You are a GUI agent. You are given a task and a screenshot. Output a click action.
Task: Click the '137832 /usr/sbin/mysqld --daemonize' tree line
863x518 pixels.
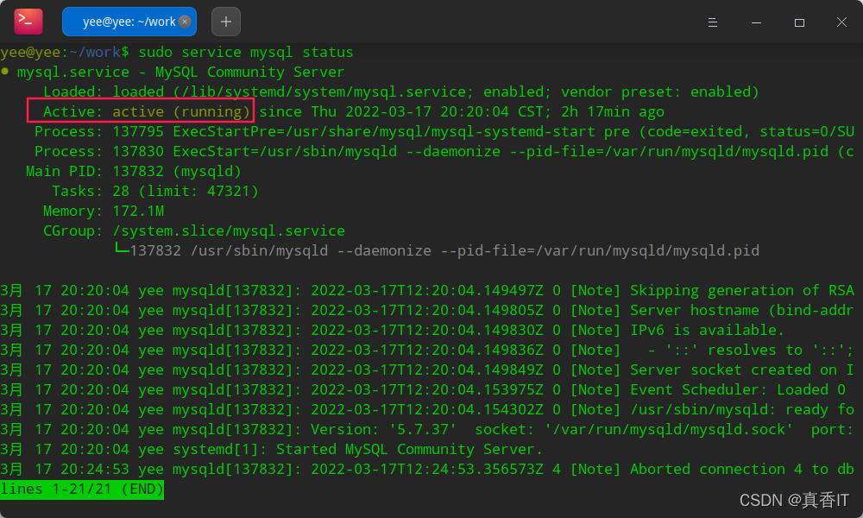tap(437, 250)
